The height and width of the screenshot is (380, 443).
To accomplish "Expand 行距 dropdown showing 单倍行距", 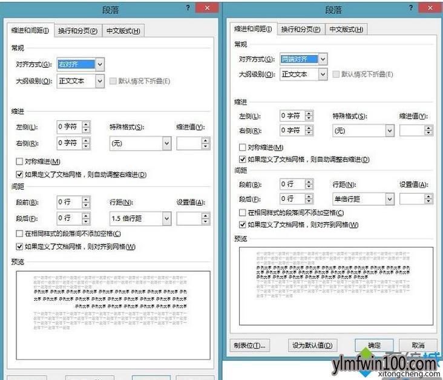I will click(390, 199).
